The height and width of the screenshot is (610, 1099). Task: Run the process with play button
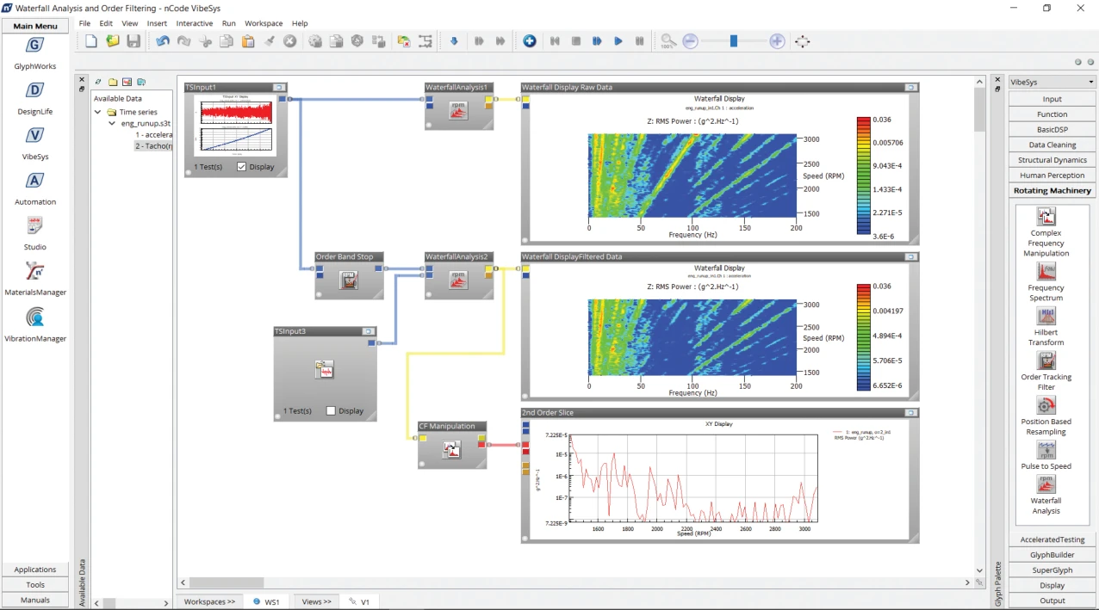(x=618, y=41)
